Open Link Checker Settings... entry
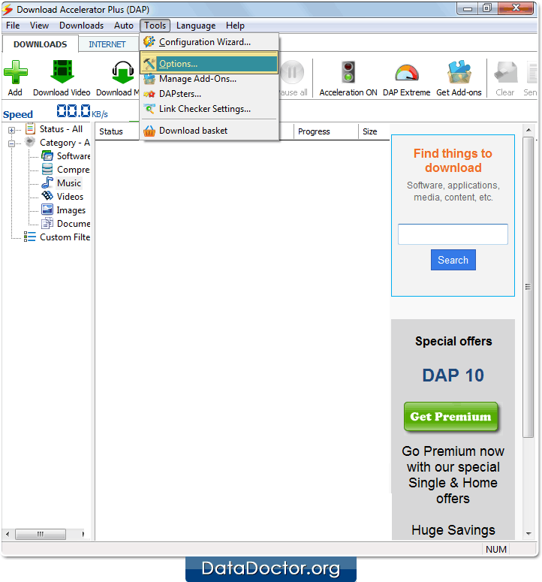542x582 pixels. [x=209, y=109]
